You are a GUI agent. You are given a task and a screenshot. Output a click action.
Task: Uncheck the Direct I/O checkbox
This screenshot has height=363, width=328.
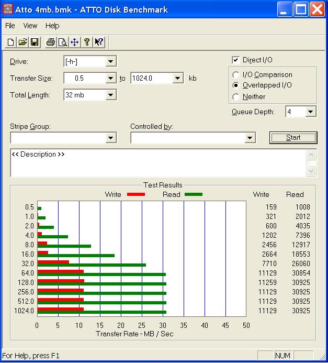[235, 60]
